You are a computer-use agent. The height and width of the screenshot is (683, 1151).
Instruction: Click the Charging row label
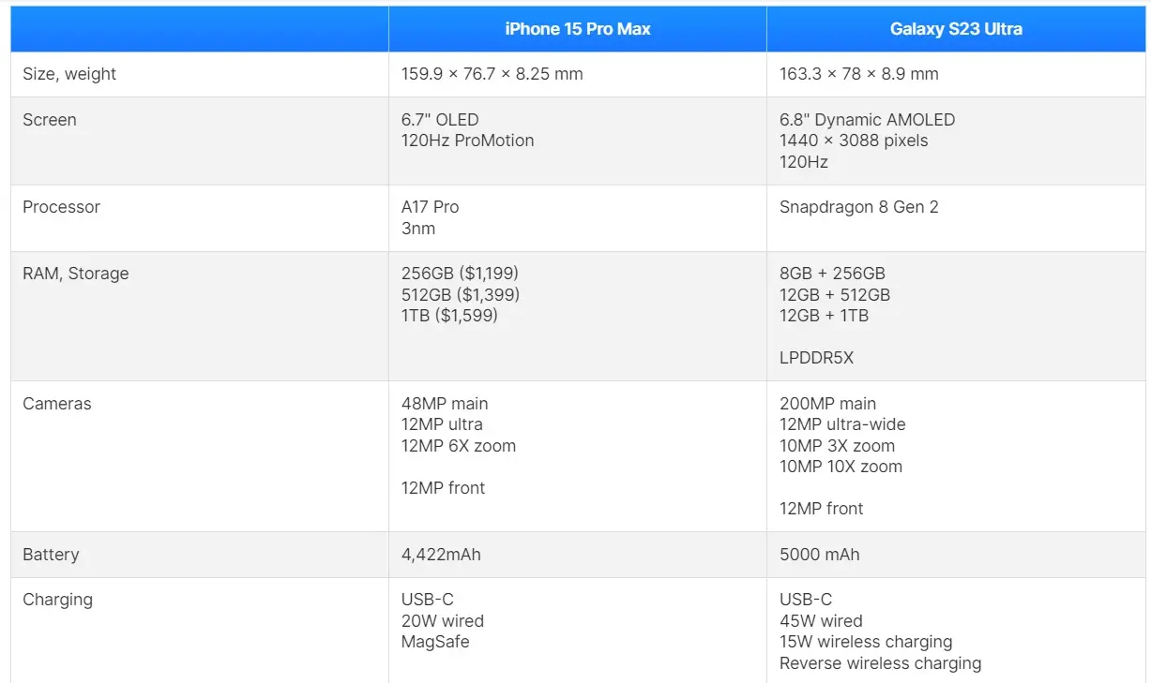pyautogui.click(x=57, y=600)
